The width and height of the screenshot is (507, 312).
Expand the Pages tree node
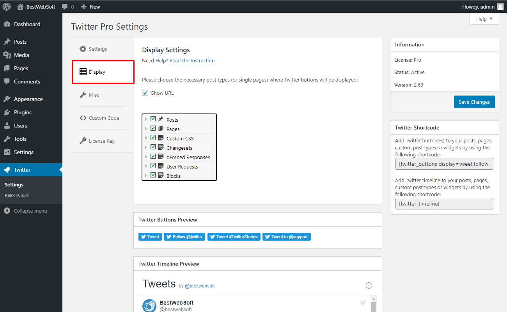(146, 128)
